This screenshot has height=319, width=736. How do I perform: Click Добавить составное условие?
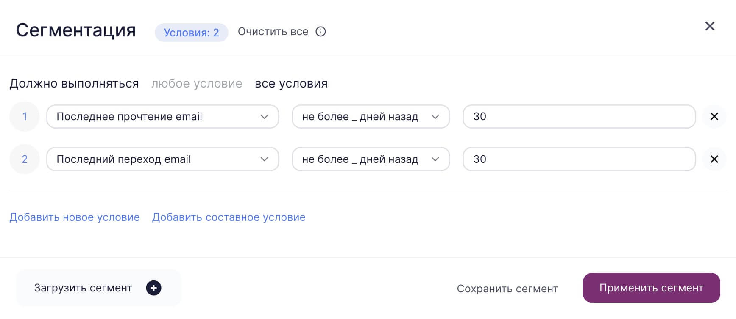pos(229,217)
